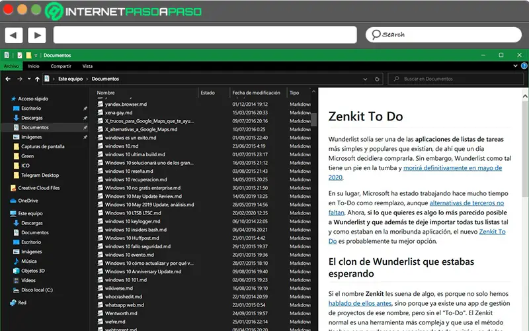Click the browser Search box
The image size is (529, 331).
point(443,34)
